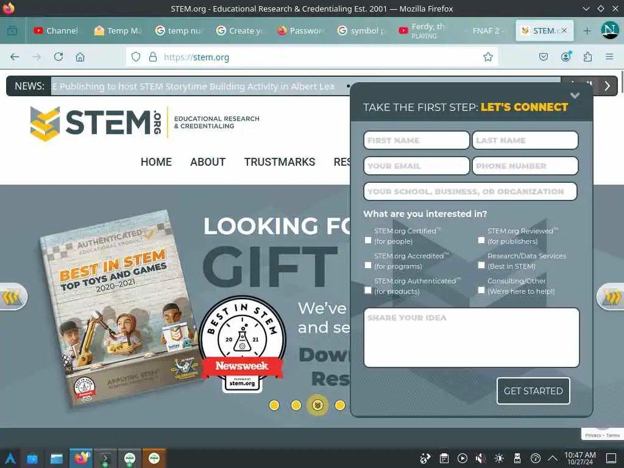Open window menu chevron in title bar

point(586,9)
